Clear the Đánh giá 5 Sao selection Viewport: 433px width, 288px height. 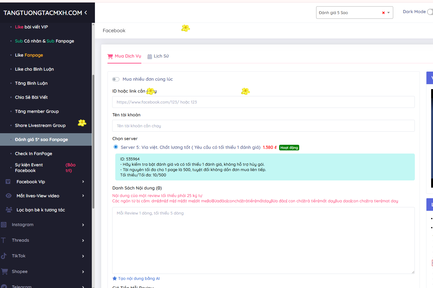coord(383,13)
